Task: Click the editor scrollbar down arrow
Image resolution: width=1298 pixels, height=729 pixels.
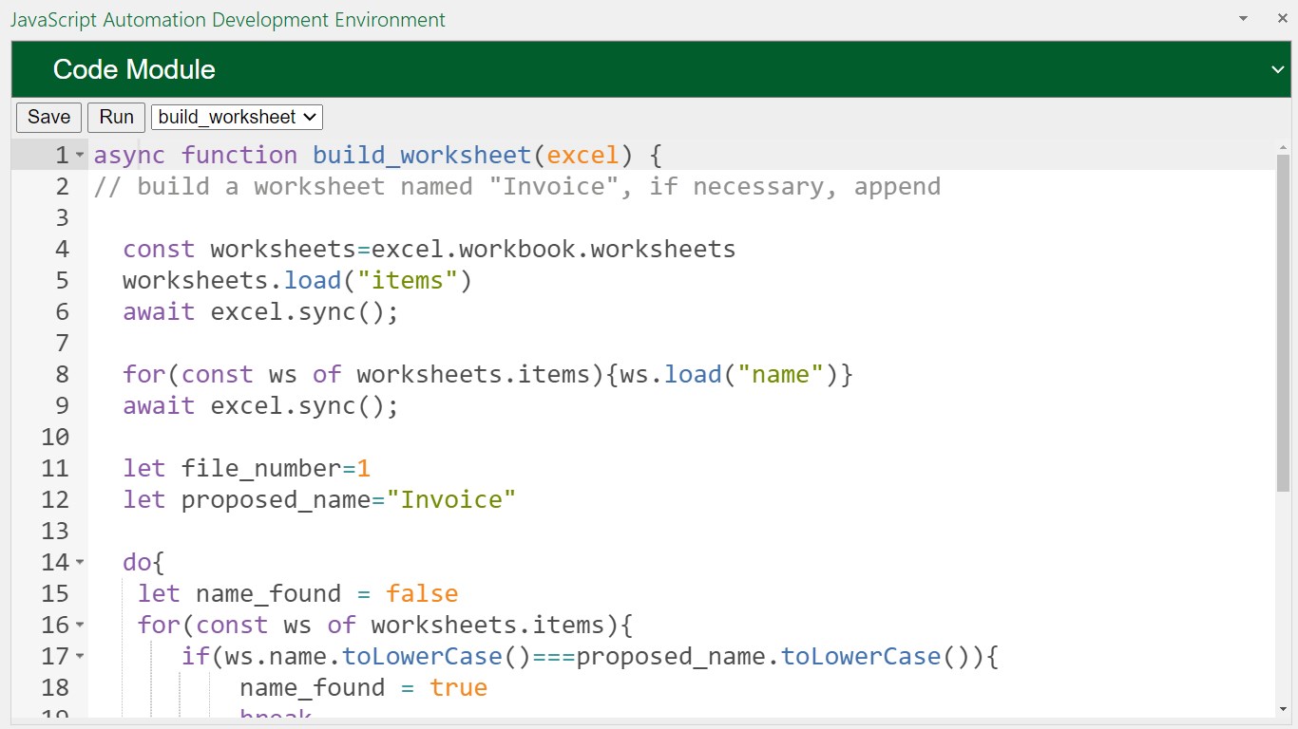Action: coord(1283,709)
